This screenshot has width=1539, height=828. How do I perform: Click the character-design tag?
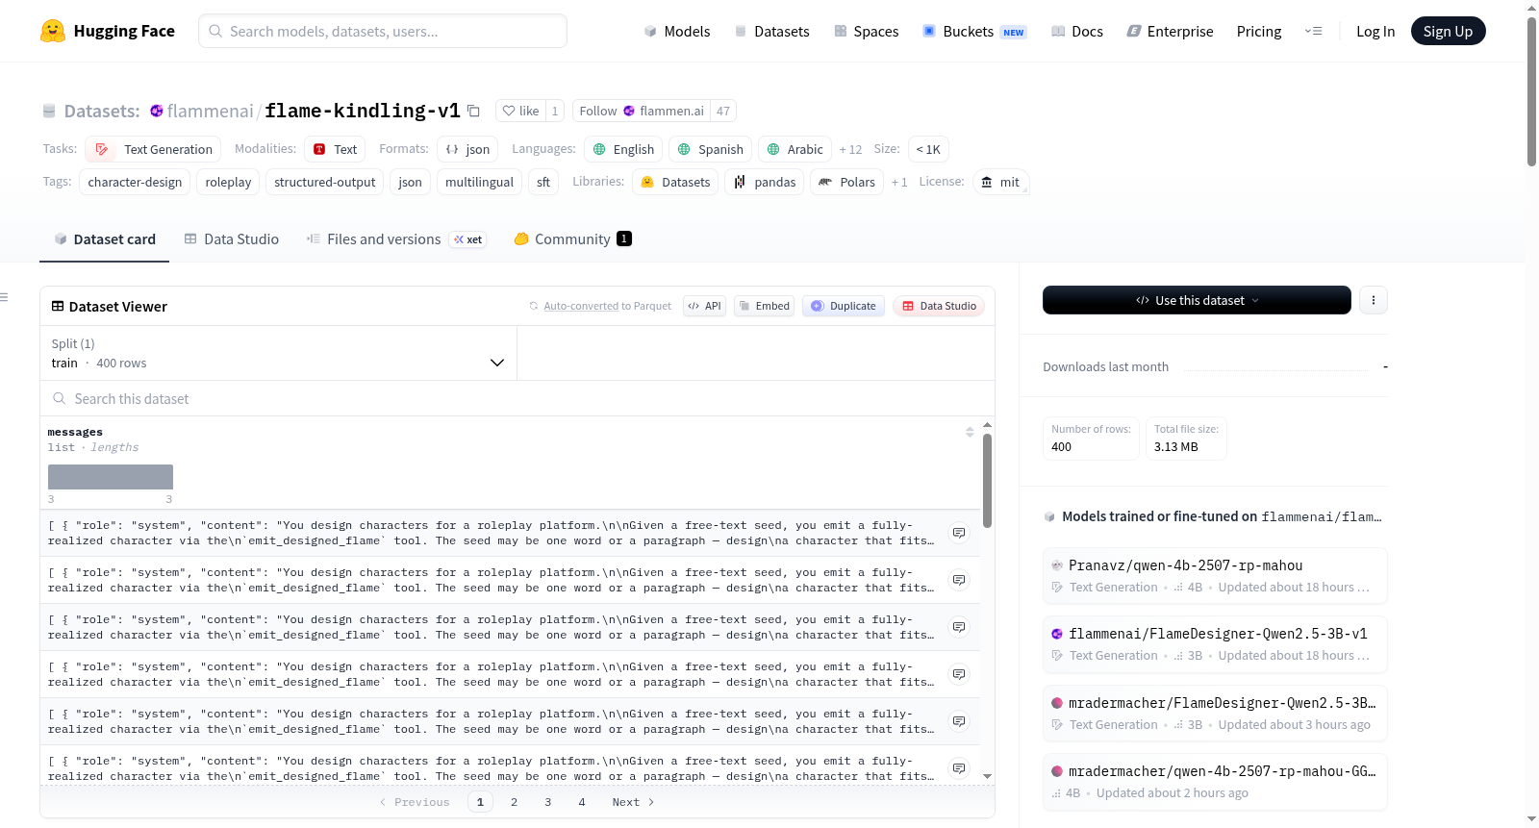click(135, 182)
